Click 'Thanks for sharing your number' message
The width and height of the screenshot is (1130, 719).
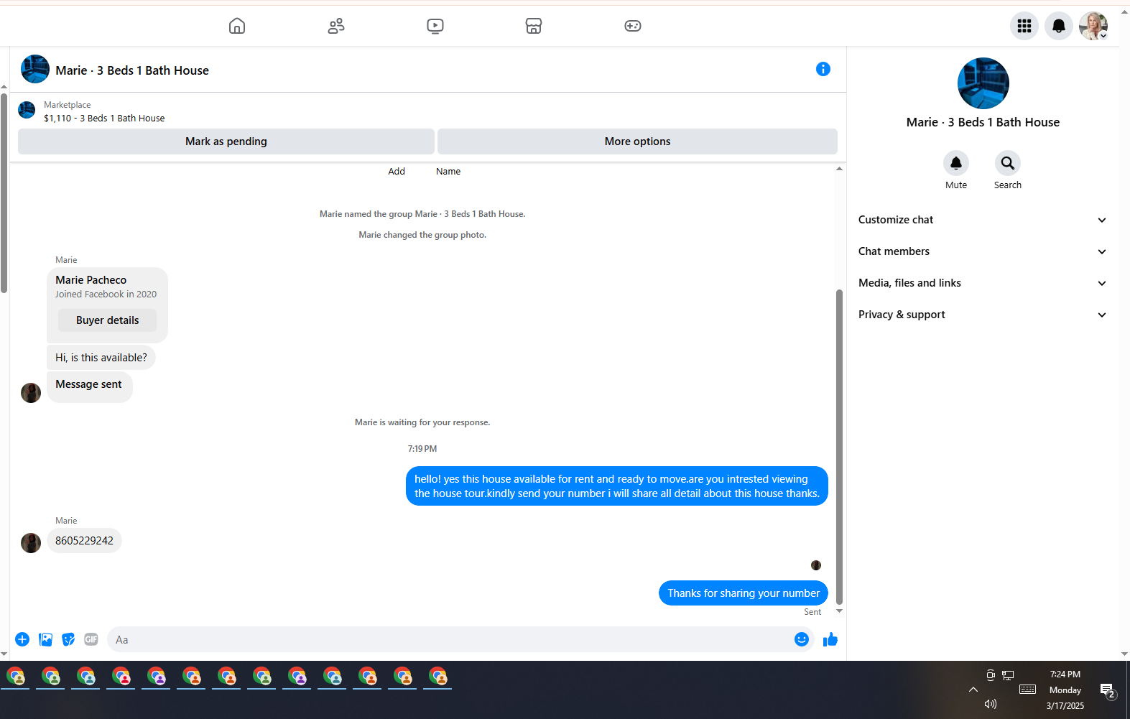click(x=744, y=593)
